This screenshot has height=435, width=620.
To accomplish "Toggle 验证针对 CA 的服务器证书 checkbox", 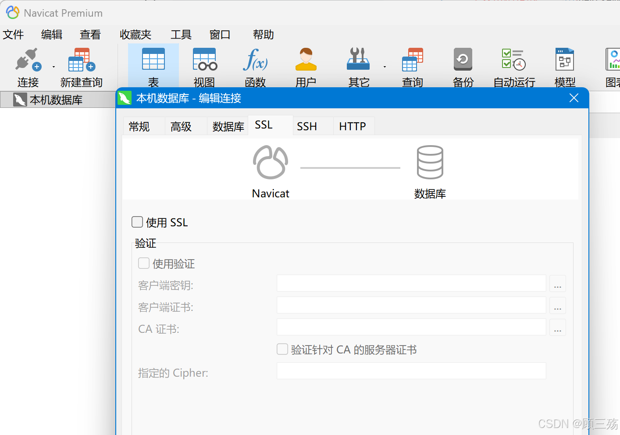I will pyautogui.click(x=282, y=349).
